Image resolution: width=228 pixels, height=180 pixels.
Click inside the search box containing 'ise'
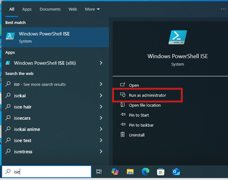pyautogui.click(x=47, y=172)
